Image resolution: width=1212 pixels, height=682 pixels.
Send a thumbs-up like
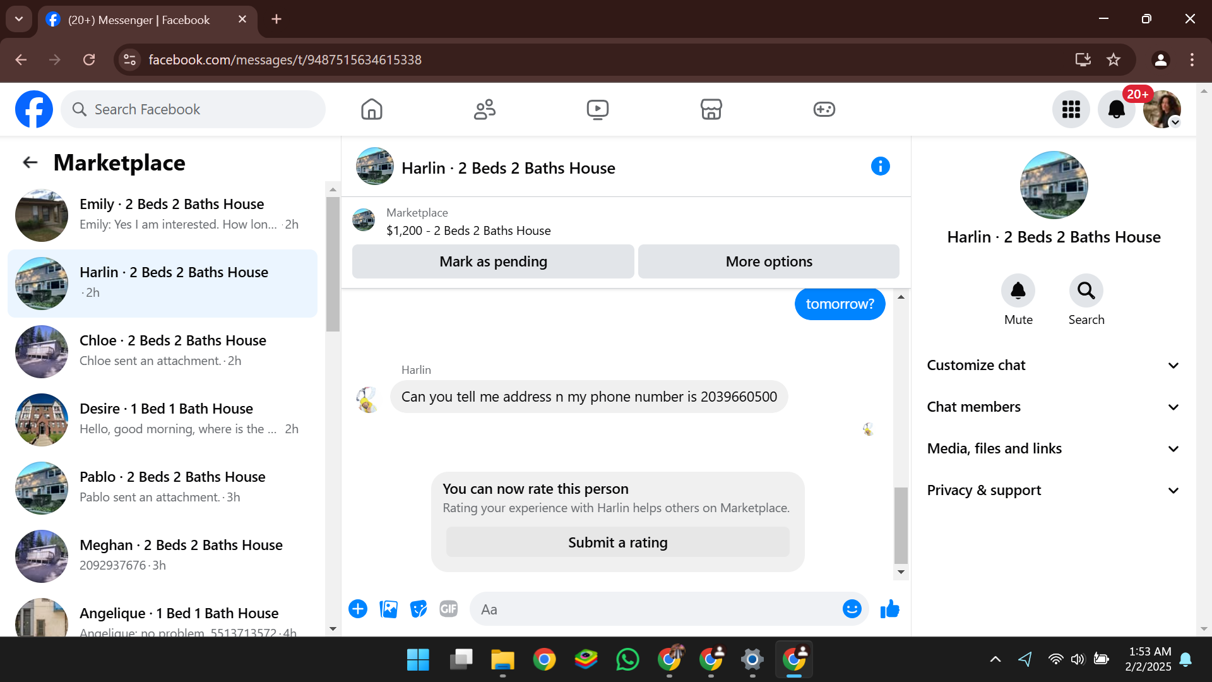coord(889,609)
